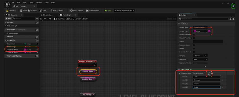Focus the Search Details field
This screenshot has width=239, height=97.
click(x=203, y=19)
